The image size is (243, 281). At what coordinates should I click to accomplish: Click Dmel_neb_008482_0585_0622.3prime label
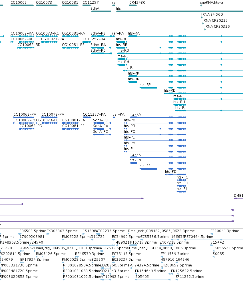tap(161, 231)
